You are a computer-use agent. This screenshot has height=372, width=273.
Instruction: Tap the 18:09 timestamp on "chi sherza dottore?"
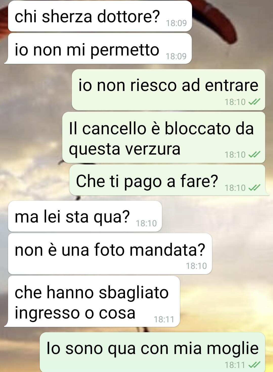[x=176, y=23]
